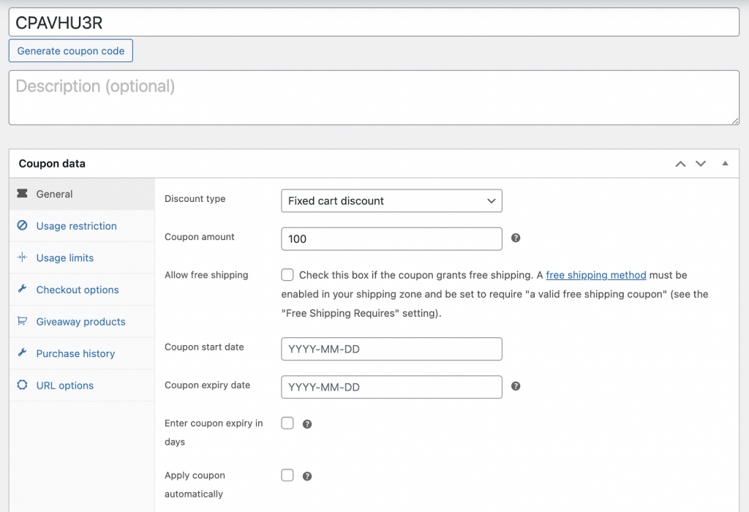Click the General tab ticket icon
Image resolution: width=749 pixels, height=512 pixels.
point(22,193)
